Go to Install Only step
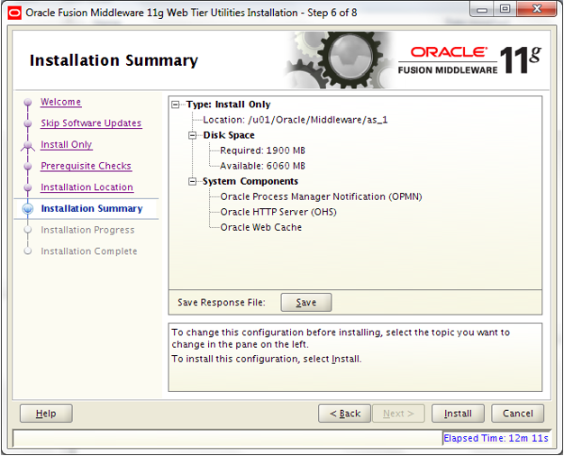564x456 pixels. (67, 144)
